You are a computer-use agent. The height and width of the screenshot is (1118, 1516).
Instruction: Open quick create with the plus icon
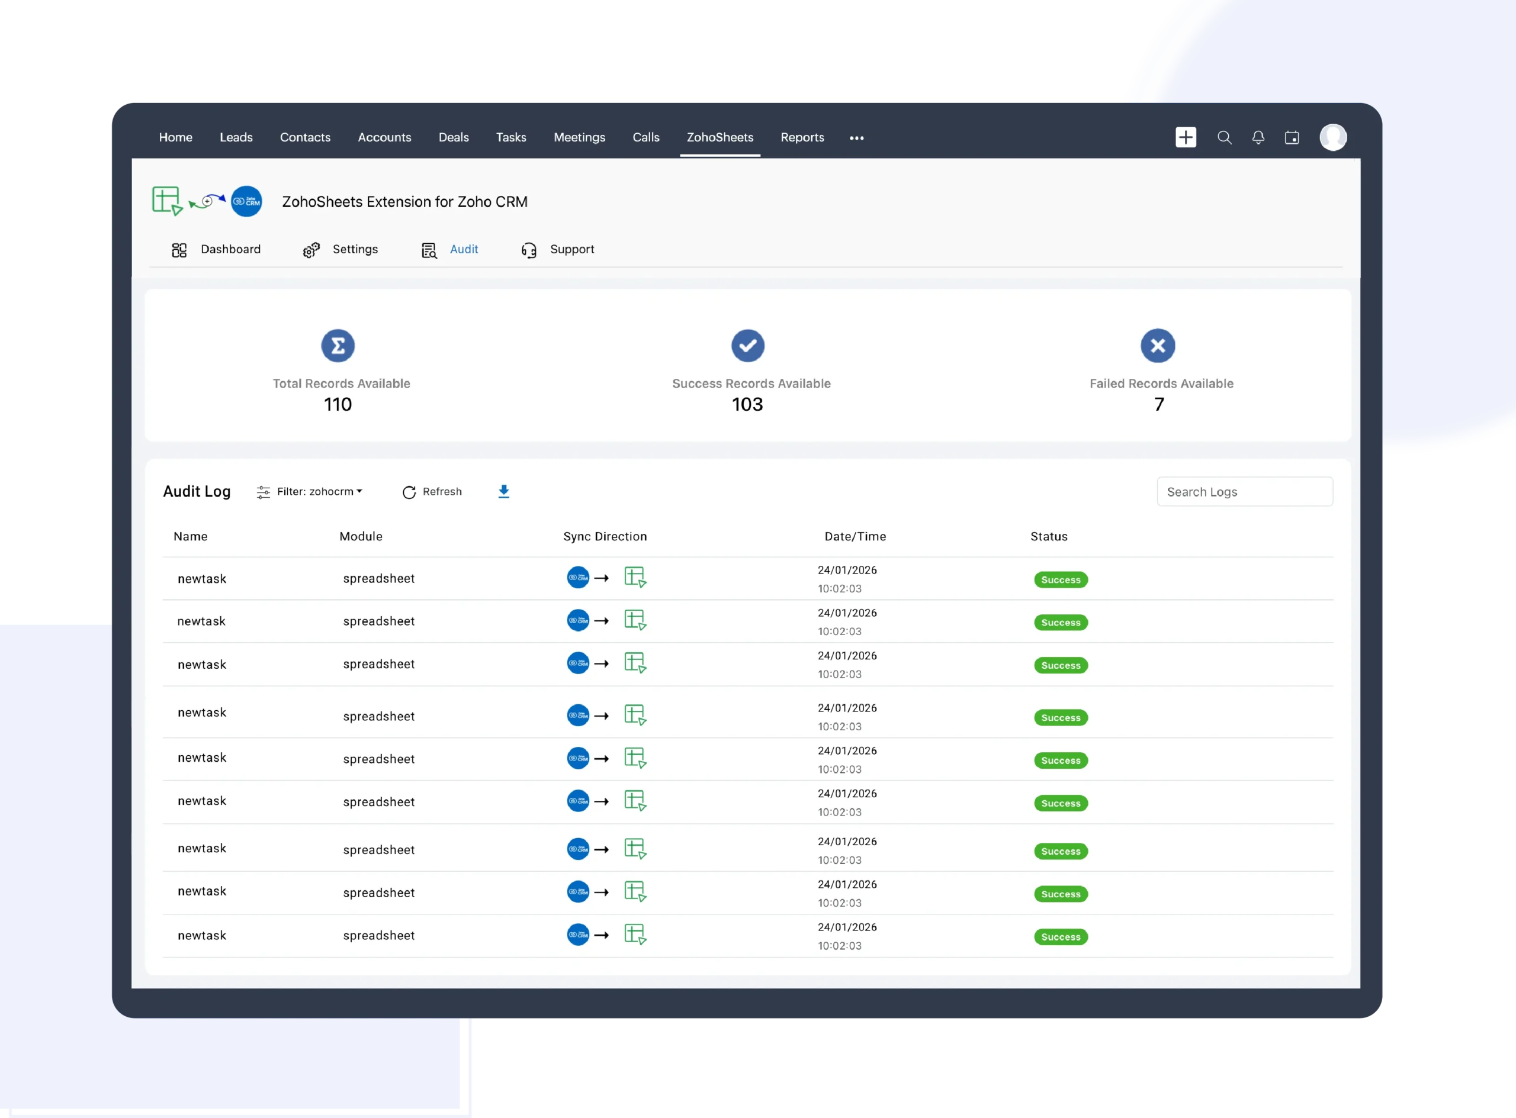point(1186,137)
